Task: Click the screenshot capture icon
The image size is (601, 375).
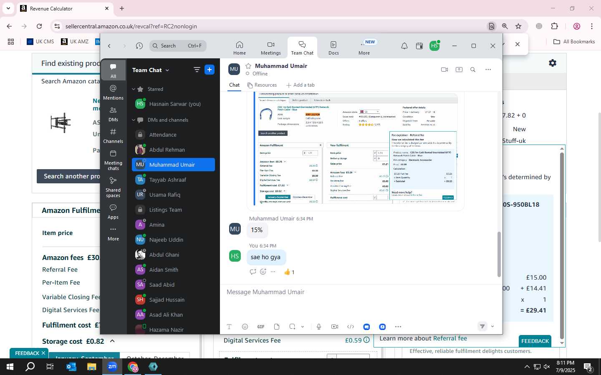Action: [292, 327]
